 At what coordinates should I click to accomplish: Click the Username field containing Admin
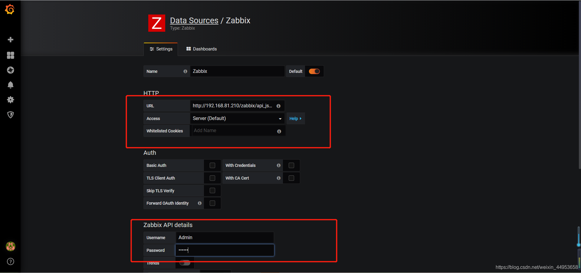coord(225,238)
